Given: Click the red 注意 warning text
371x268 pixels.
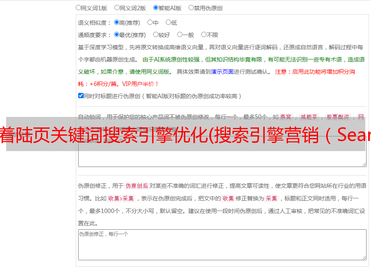Looking at the screenshot, I should [315, 72].
